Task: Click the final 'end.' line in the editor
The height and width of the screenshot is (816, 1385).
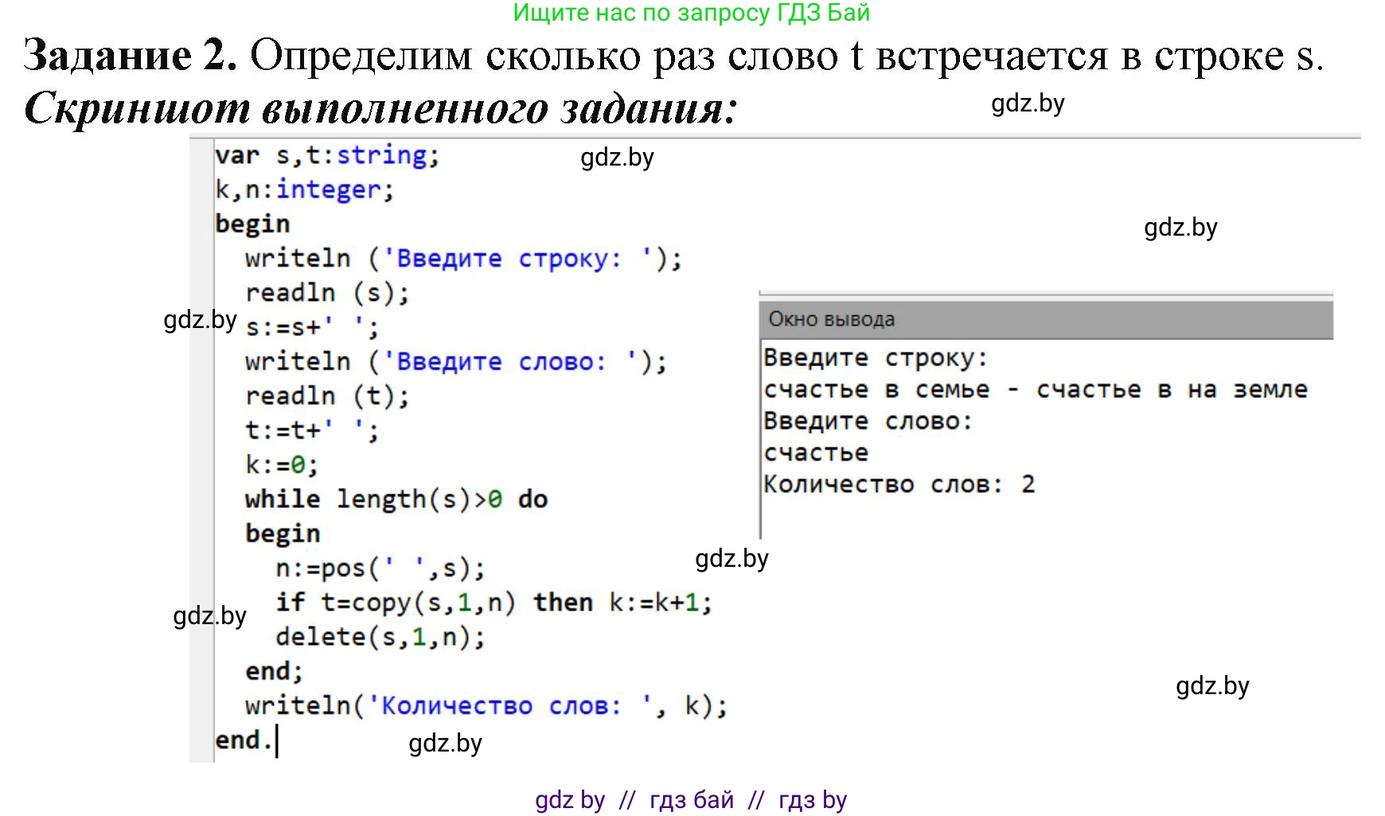Action: 244,740
